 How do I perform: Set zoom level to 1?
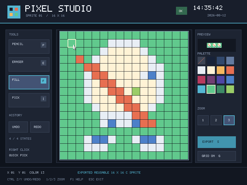click(203, 120)
